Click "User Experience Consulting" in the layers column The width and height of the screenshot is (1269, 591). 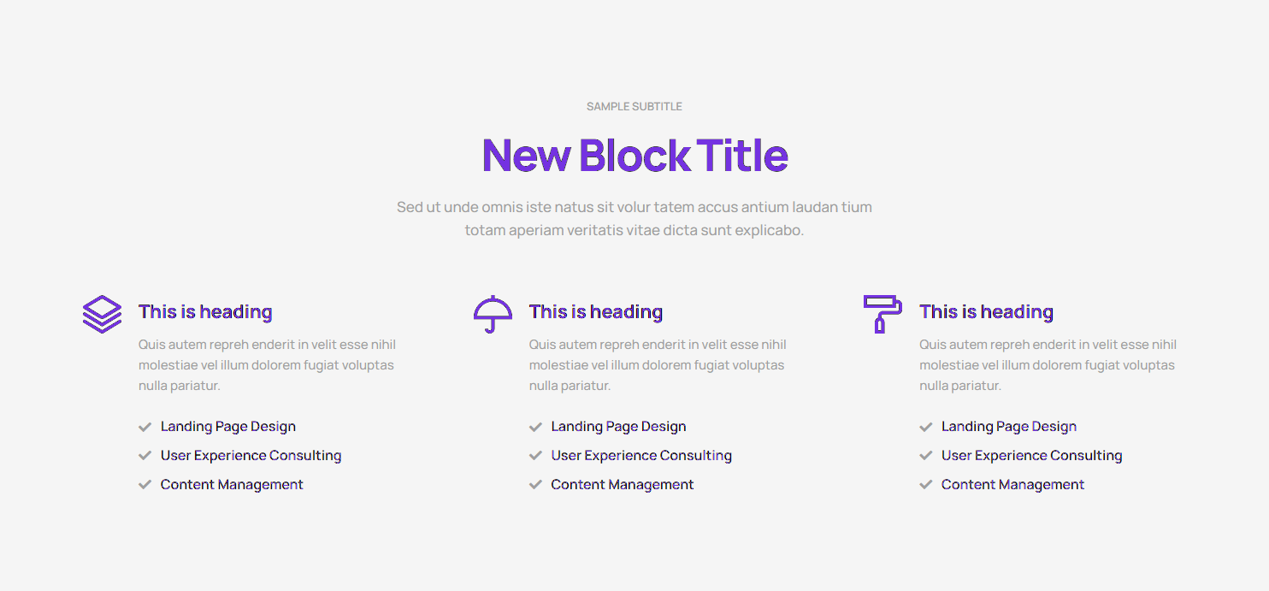pos(251,456)
